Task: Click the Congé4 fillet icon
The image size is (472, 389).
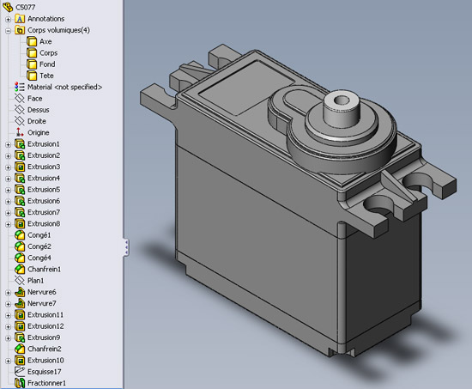Action: 20,258
